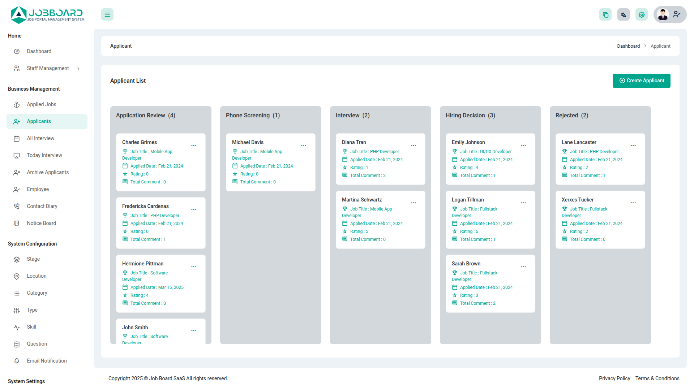Open three-dot menu on Emily Johnson card
The height and width of the screenshot is (390, 694).
coord(523,146)
